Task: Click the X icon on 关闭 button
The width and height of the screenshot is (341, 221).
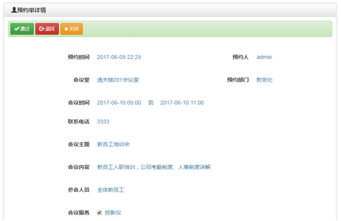Action: pos(66,29)
